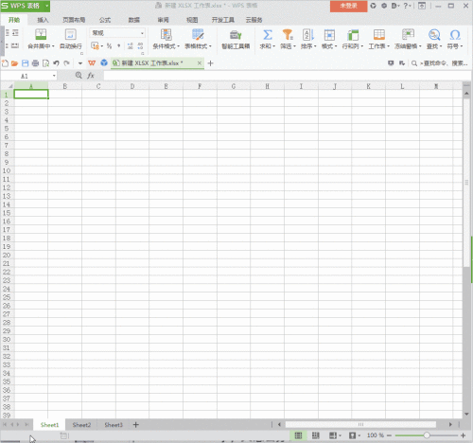
Task: Switch to the Sheet2 worksheet tab
Action: click(x=81, y=425)
